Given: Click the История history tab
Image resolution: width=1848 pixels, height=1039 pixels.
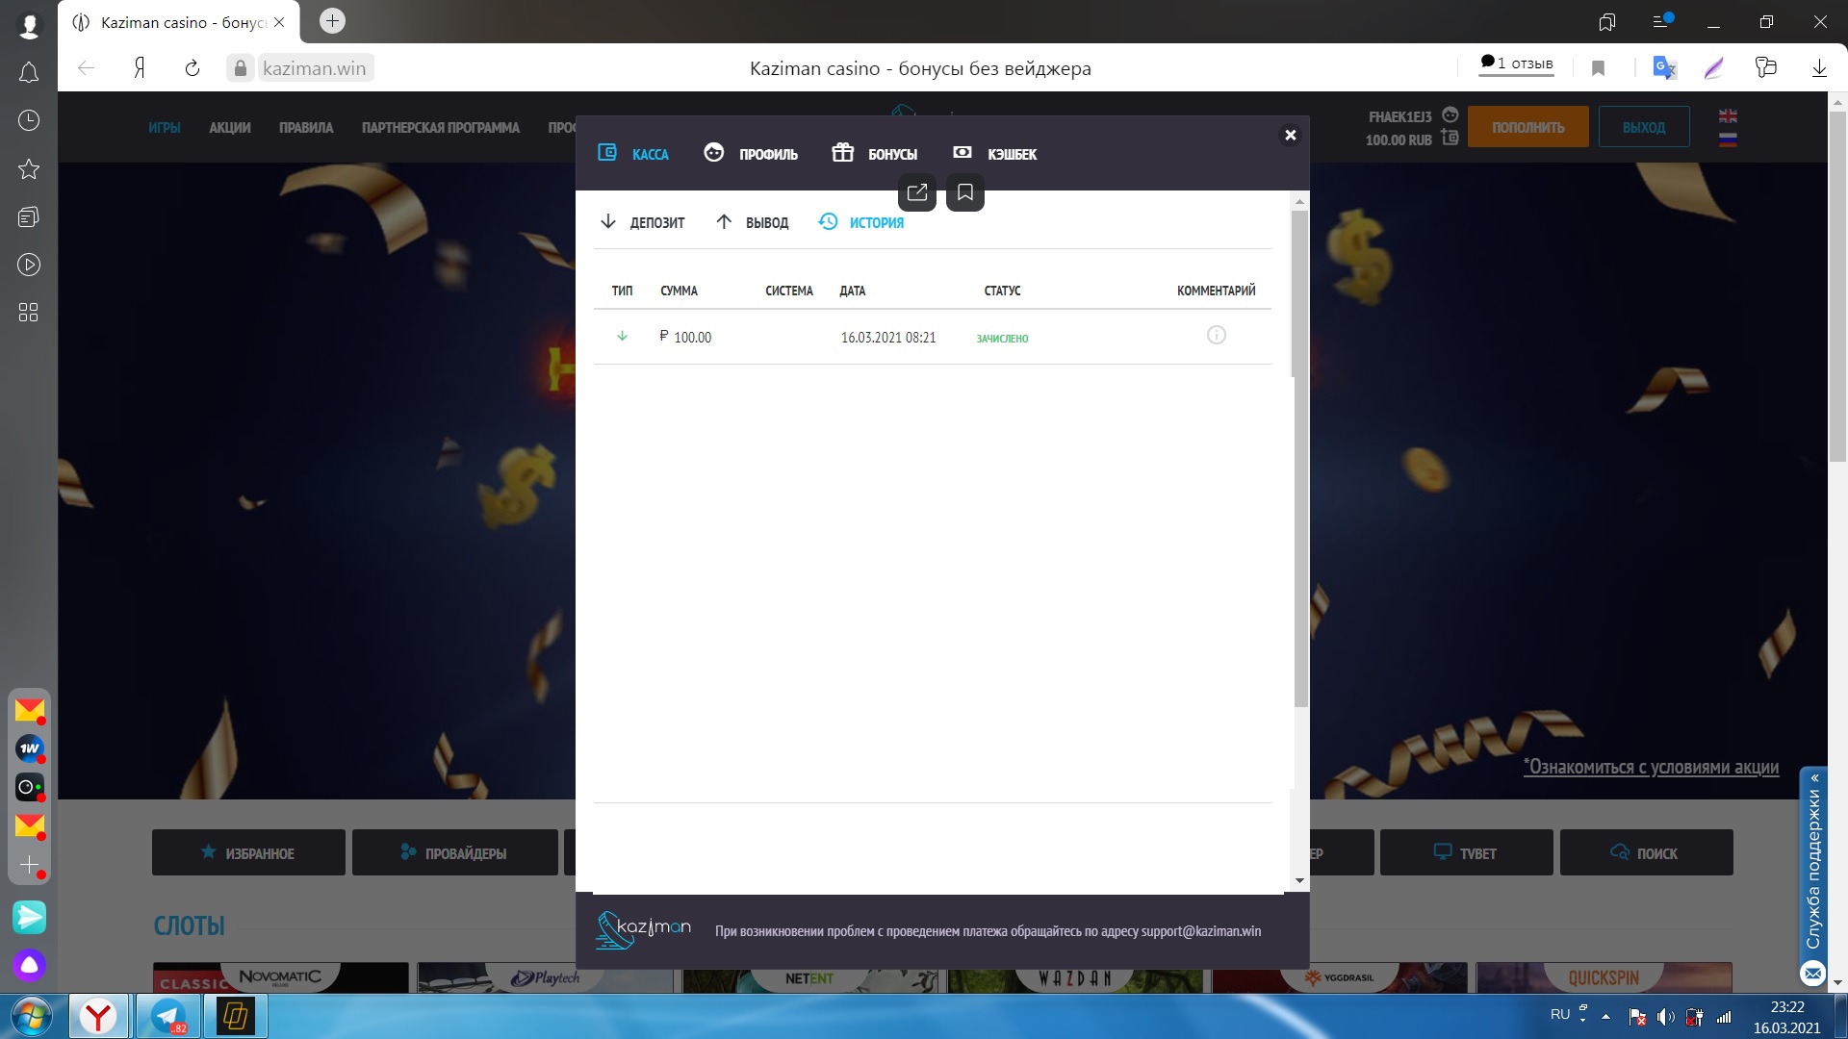Looking at the screenshot, I should (861, 222).
